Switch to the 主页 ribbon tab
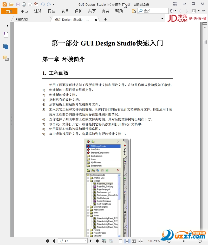This screenshot has height=245, width=208. click(x=24, y=11)
